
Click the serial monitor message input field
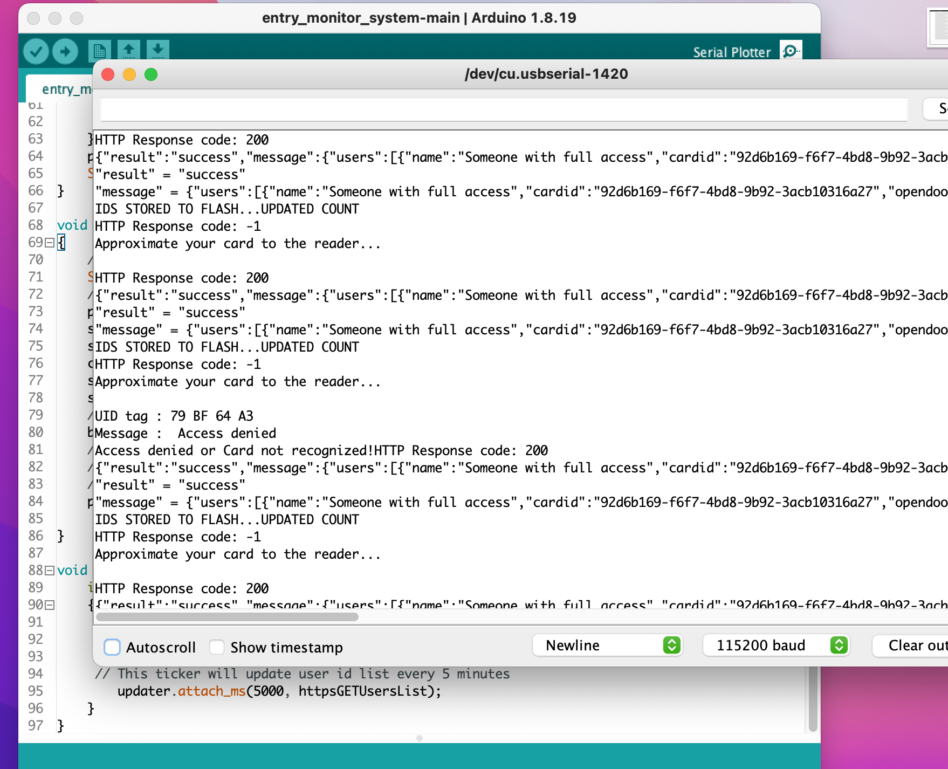click(504, 109)
